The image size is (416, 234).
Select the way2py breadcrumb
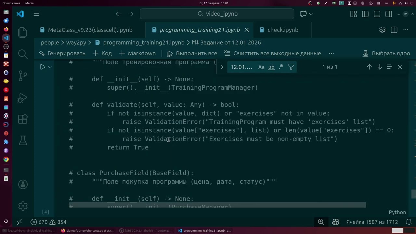(x=77, y=43)
